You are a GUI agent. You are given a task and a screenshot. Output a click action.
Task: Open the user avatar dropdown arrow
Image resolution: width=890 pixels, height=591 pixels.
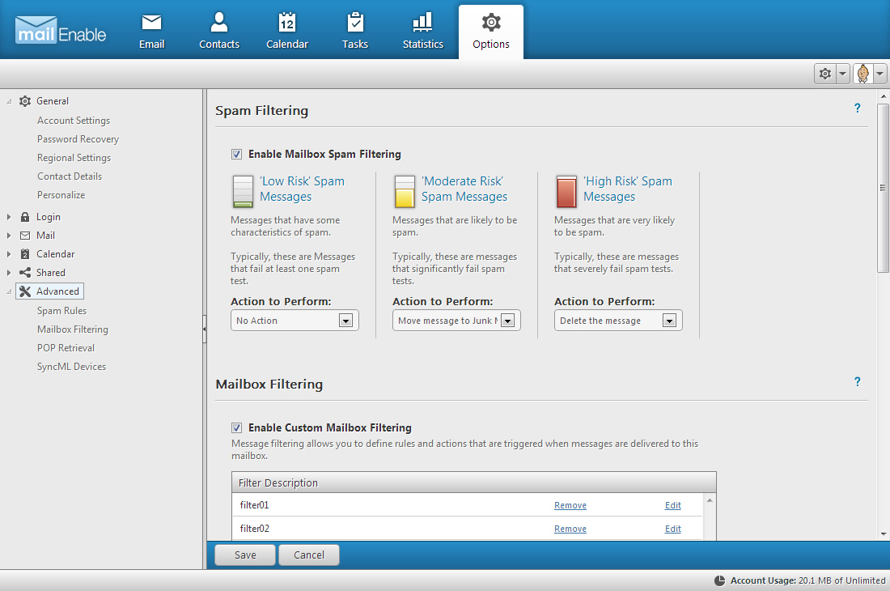coord(879,74)
